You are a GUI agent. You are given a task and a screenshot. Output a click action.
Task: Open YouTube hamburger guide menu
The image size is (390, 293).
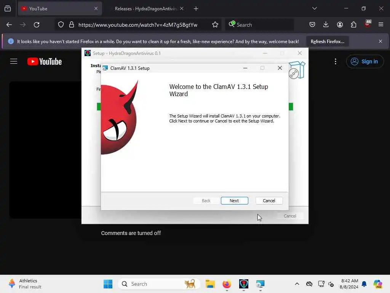pyautogui.click(x=14, y=61)
